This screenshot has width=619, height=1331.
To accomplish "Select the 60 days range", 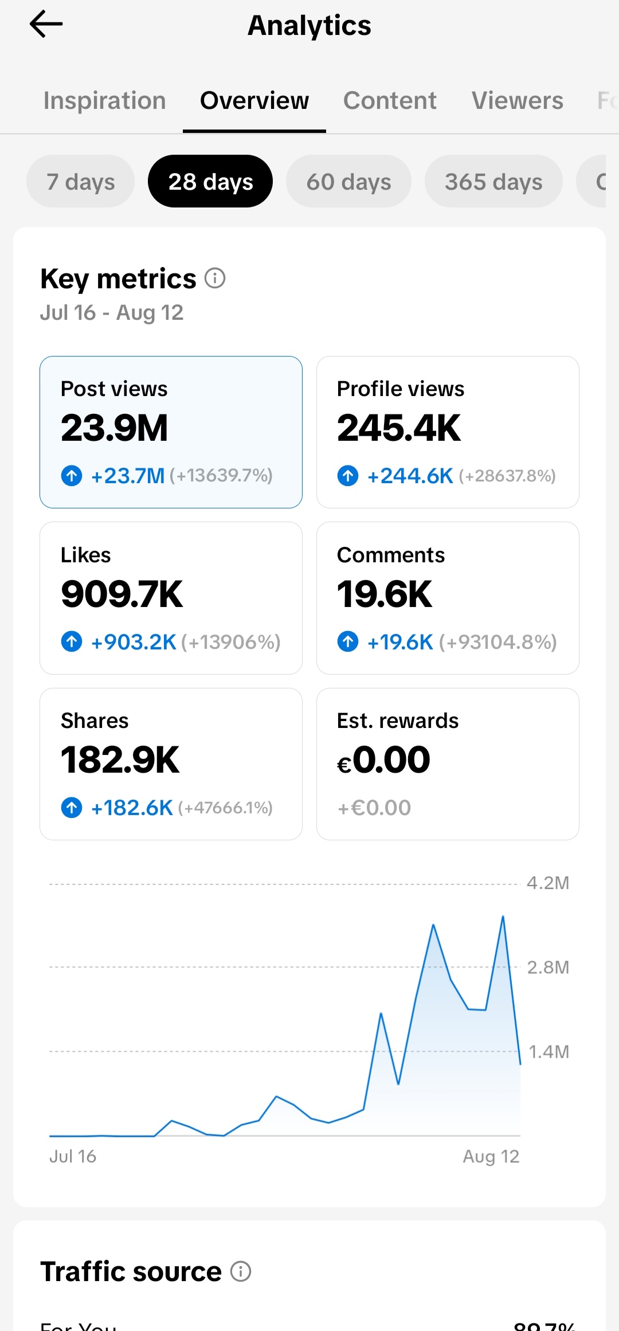I will 348,181.
